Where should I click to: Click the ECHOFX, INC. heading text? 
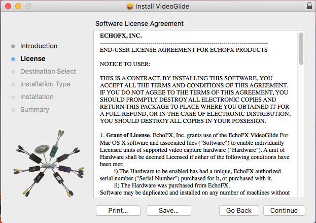(121, 36)
